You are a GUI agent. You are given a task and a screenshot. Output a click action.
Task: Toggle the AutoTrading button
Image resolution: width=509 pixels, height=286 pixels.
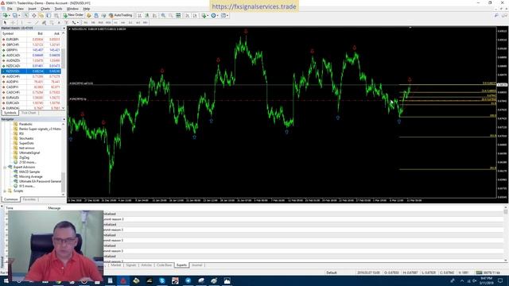(120, 15)
